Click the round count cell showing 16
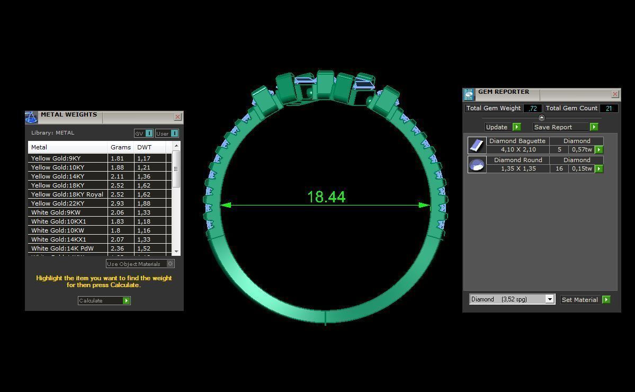 coord(559,168)
